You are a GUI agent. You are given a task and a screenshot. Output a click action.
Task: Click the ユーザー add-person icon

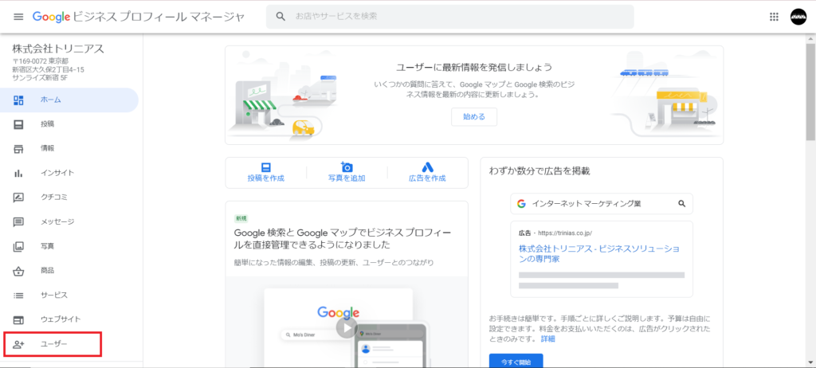click(18, 344)
